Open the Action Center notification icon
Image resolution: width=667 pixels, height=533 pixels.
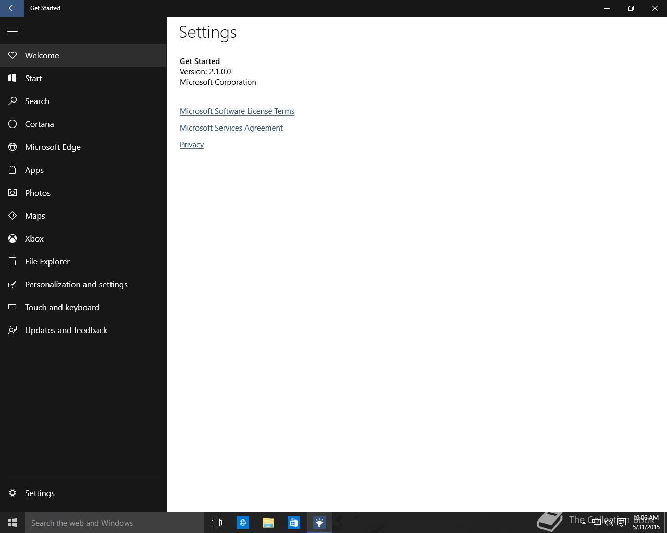pyautogui.click(x=622, y=523)
